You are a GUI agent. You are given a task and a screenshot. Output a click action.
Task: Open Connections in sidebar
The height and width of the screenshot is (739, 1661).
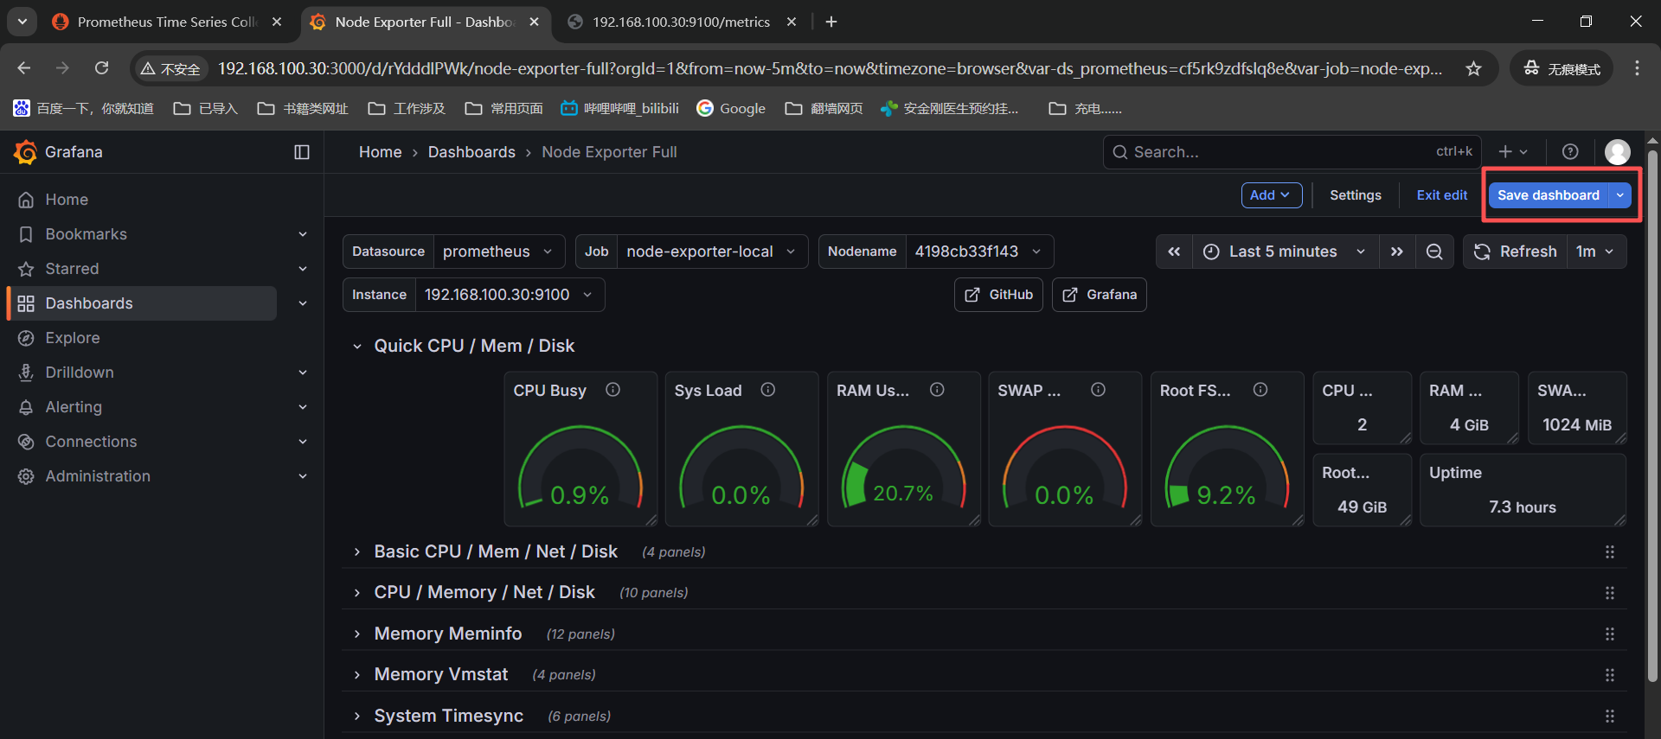(91, 442)
